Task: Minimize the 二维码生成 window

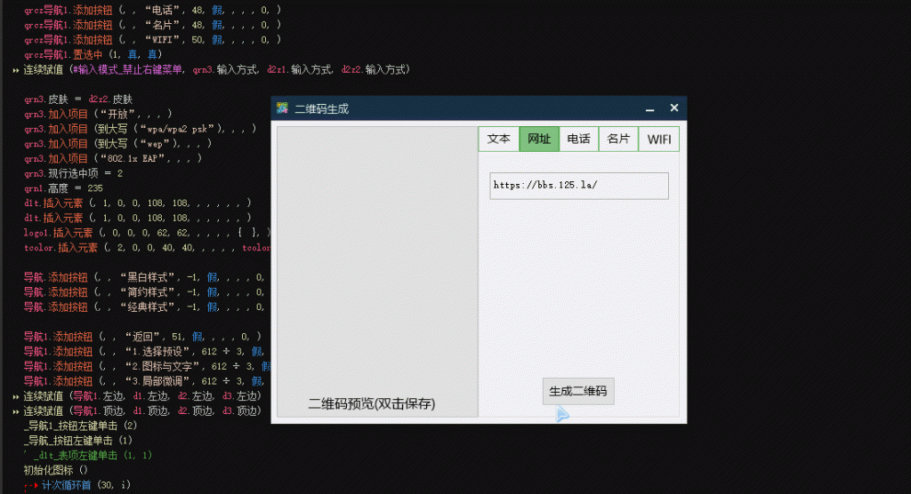Action: coord(649,108)
